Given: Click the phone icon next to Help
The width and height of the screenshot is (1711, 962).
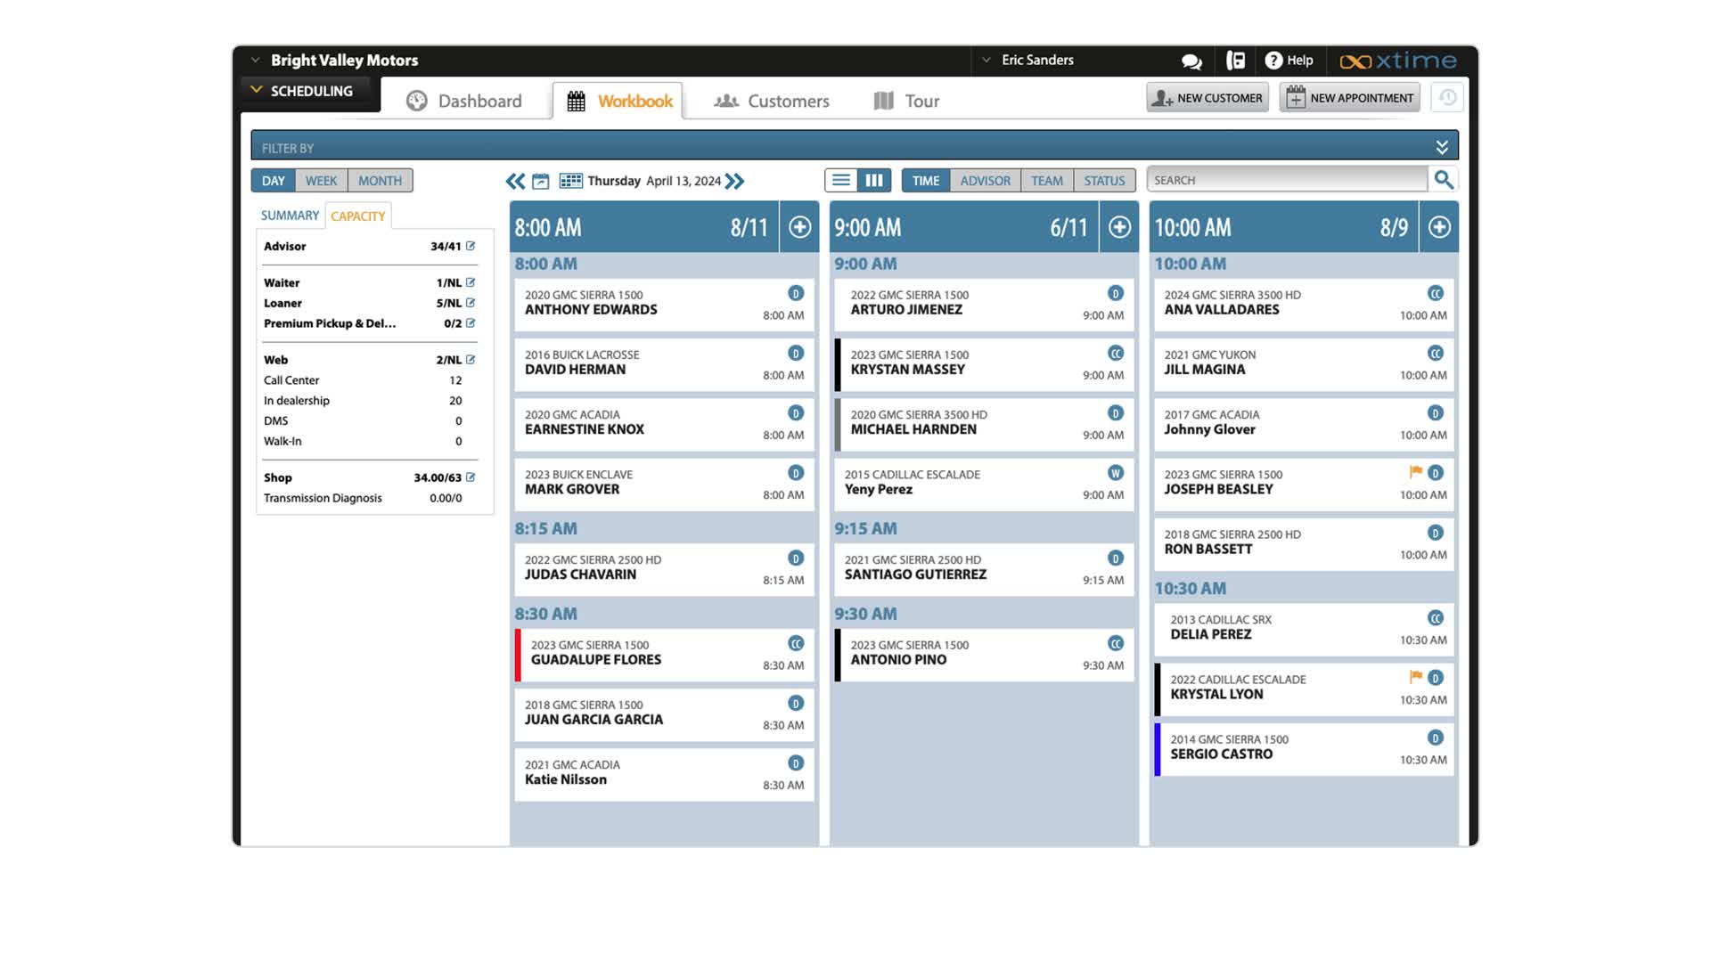Looking at the screenshot, I should click(1235, 61).
